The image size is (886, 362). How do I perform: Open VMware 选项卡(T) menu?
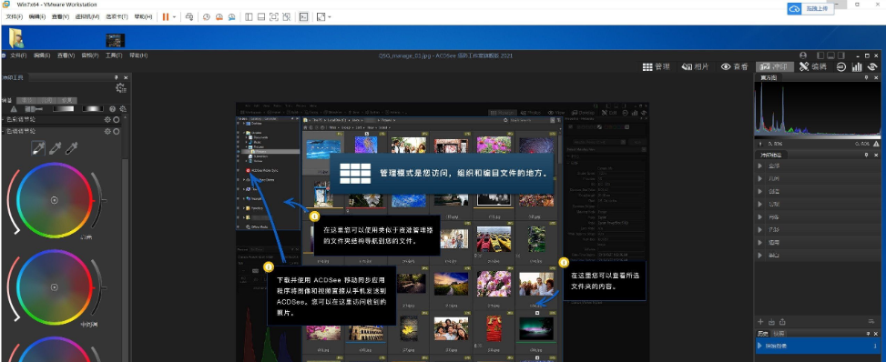coord(117,17)
